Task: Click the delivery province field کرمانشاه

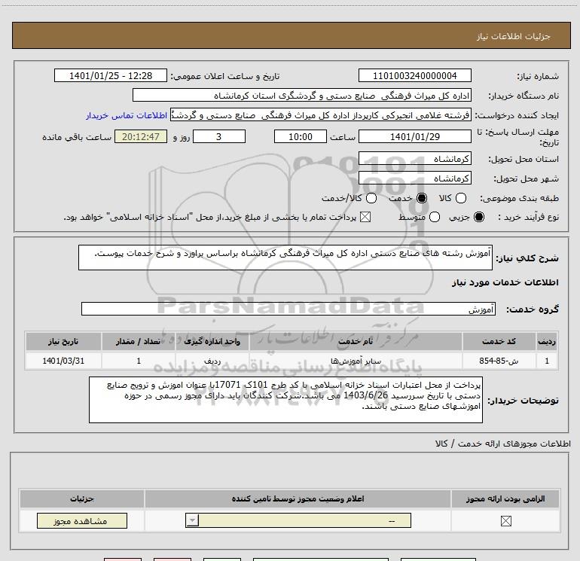Action: pyautogui.click(x=414, y=159)
